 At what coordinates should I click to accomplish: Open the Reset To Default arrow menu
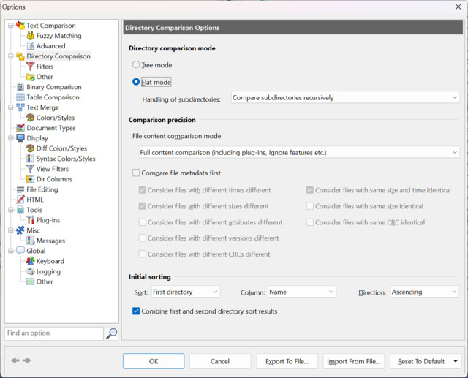coord(456,361)
